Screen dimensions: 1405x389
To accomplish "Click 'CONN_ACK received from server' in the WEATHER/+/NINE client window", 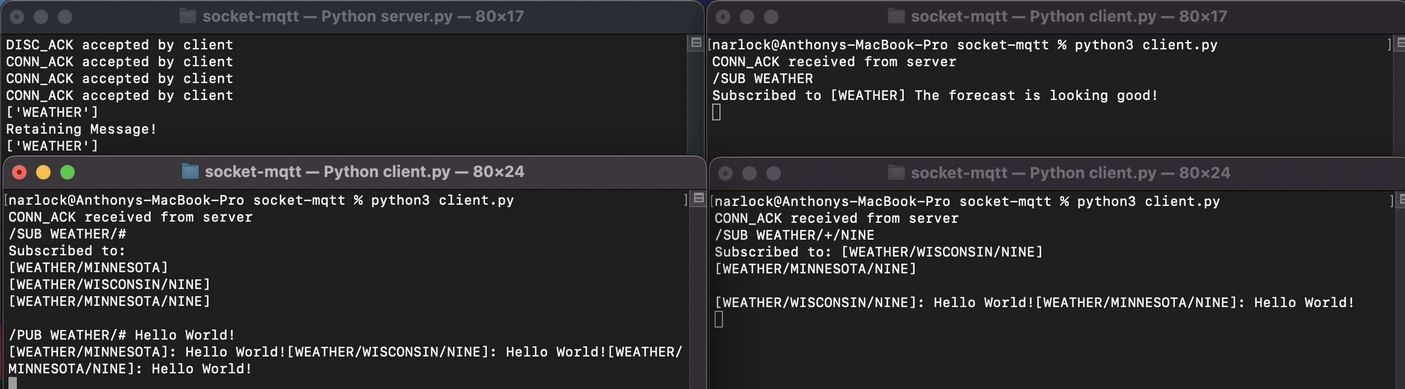I will (x=836, y=219).
